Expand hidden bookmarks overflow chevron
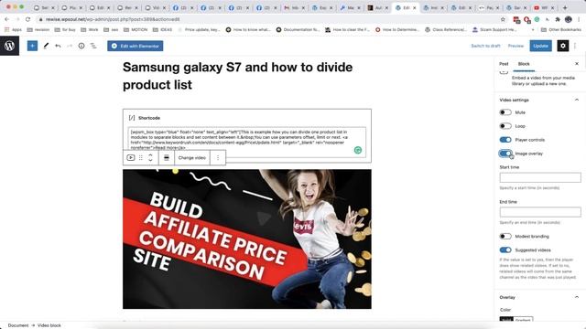The height and width of the screenshot is (329, 586). tap(533, 29)
